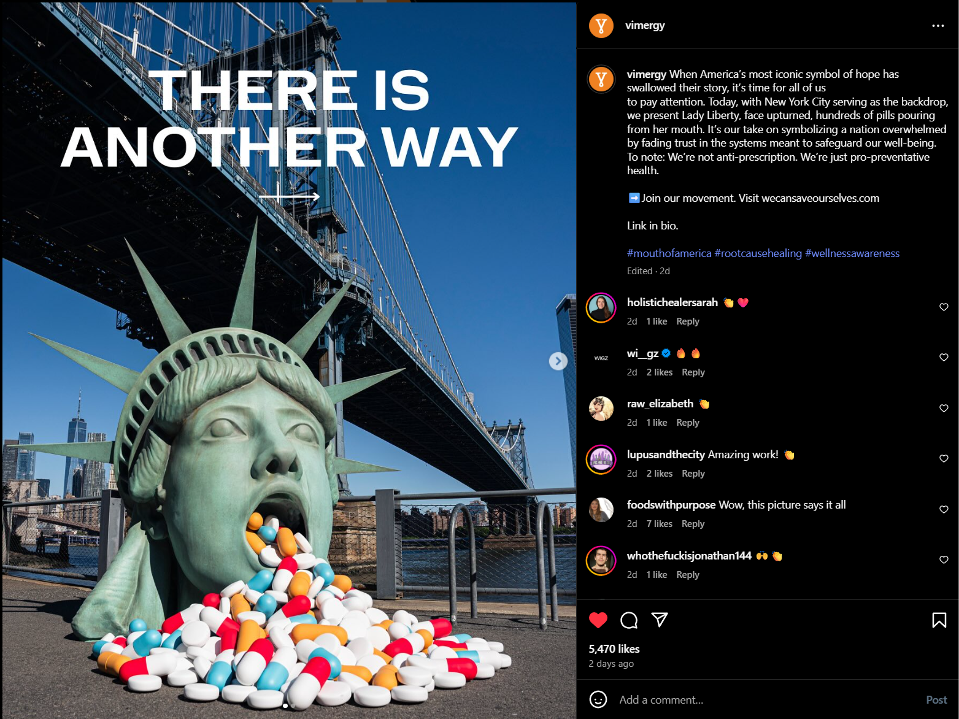Click the #mouthofamerica hashtag
This screenshot has height=719, width=959.
click(669, 253)
